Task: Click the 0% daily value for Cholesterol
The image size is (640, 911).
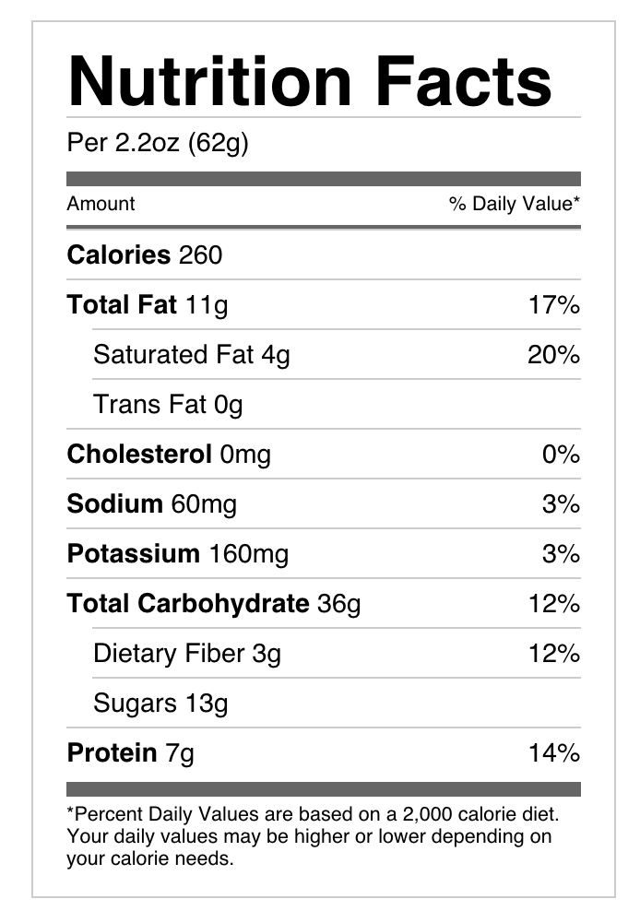Action: [x=561, y=455]
